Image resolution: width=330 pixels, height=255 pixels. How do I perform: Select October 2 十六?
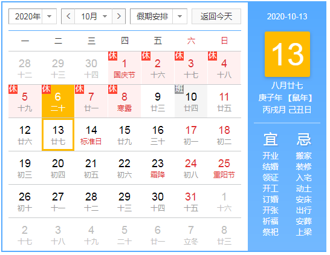tap(158, 68)
